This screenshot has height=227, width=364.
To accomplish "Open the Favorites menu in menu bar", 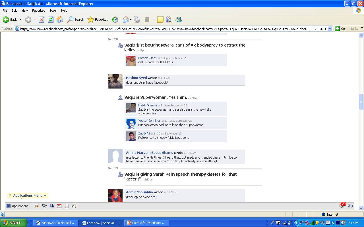I will click(38, 10).
